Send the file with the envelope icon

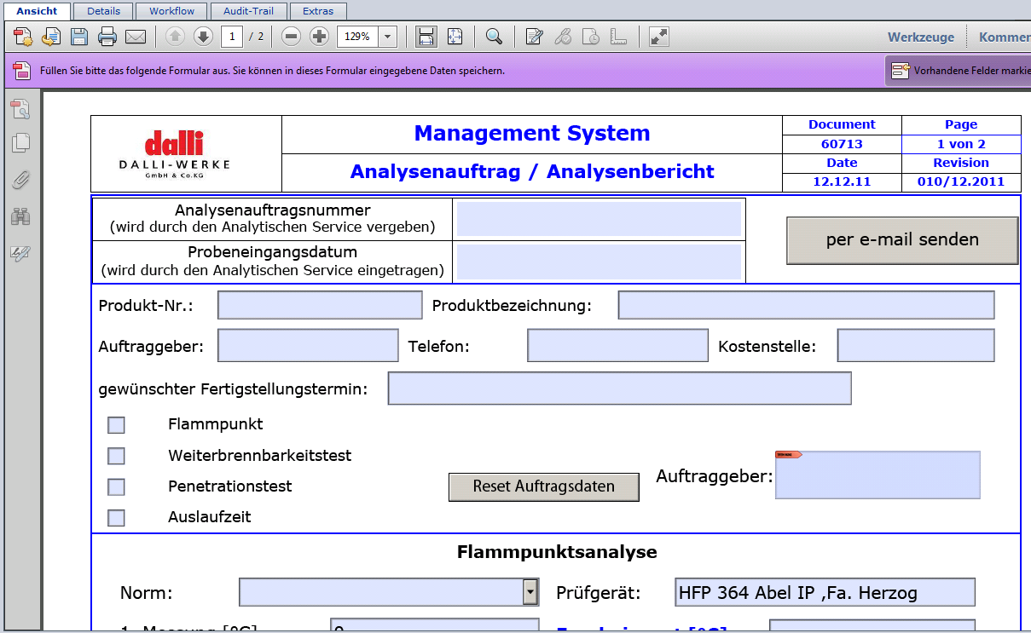136,37
